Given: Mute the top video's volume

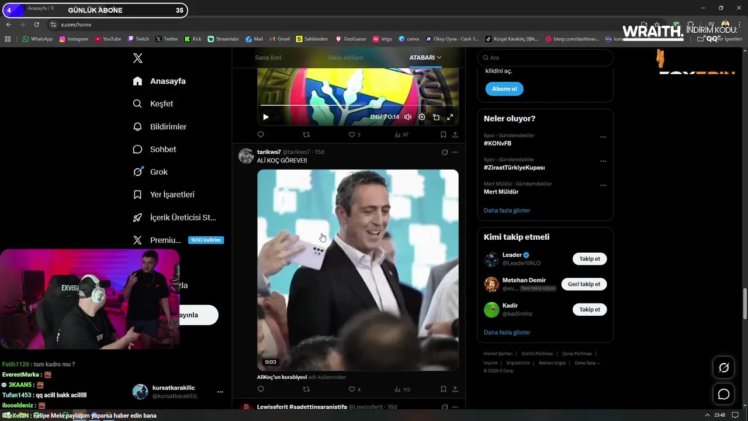Looking at the screenshot, I should click(408, 117).
